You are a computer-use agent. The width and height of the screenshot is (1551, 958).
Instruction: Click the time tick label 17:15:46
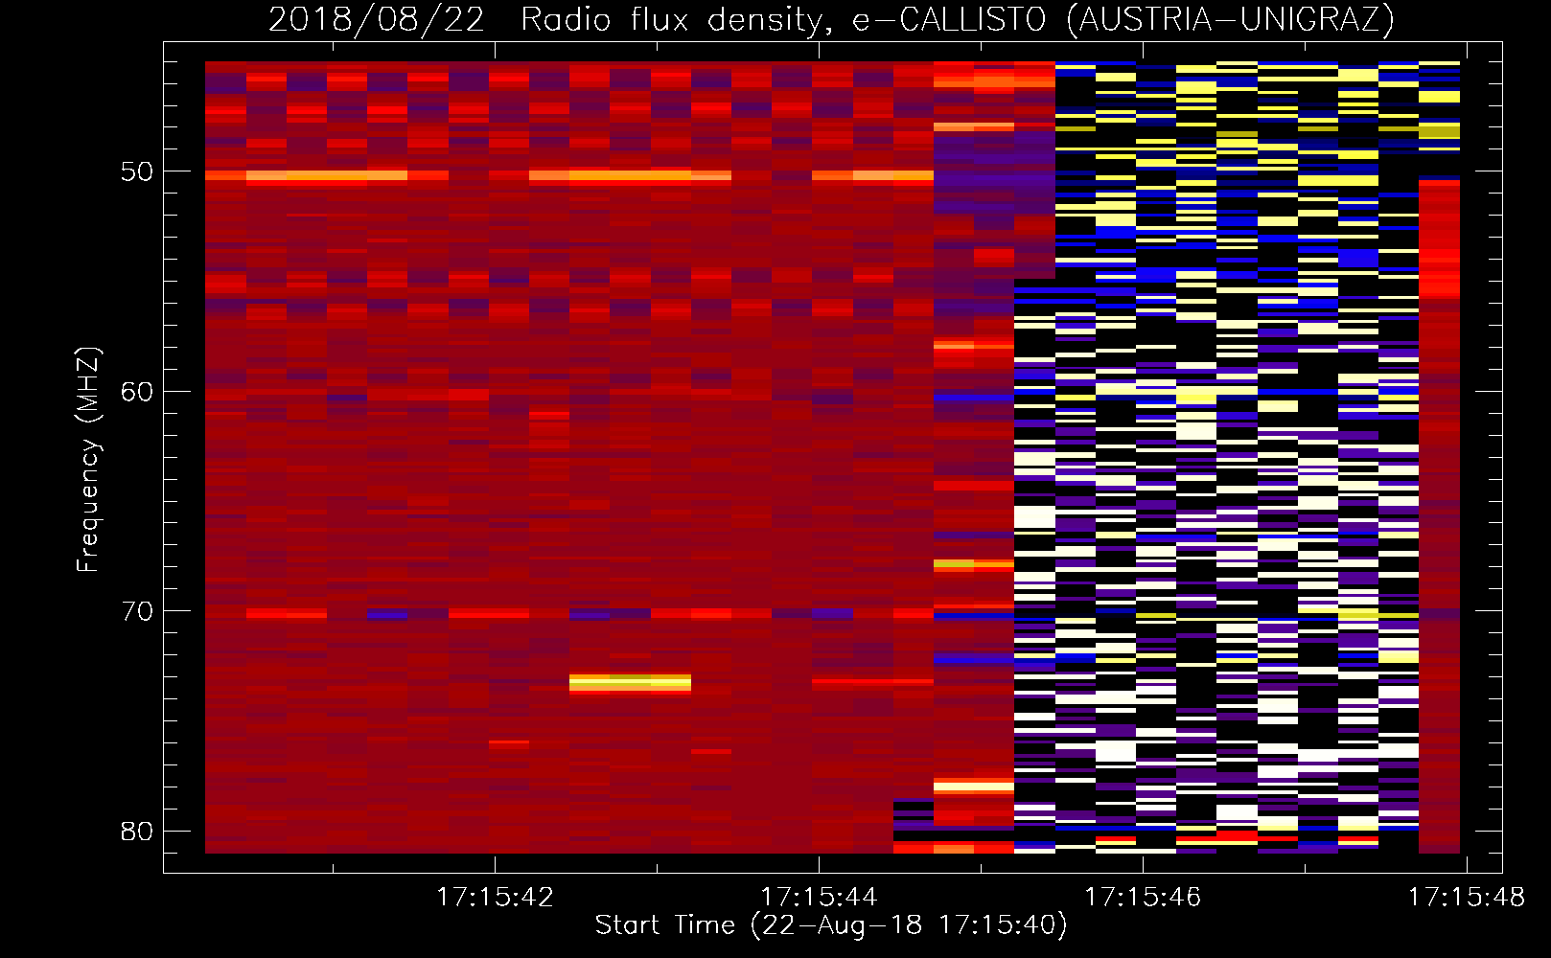[1143, 897]
